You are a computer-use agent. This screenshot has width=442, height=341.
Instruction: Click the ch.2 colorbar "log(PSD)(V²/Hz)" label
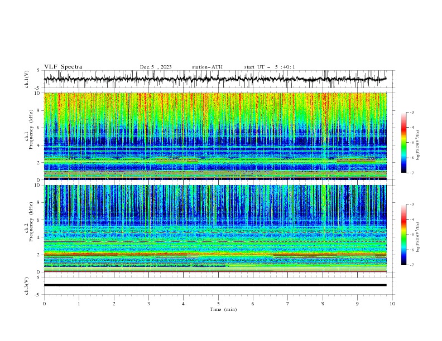(x=418, y=237)
